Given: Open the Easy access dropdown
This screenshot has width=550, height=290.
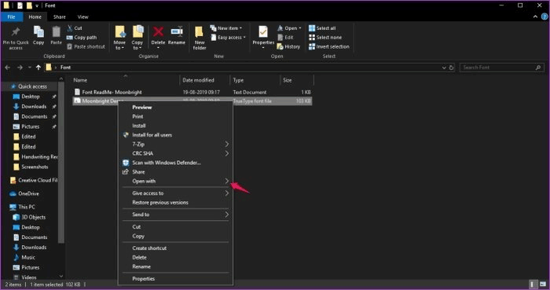Looking at the screenshot, I should point(229,37).
